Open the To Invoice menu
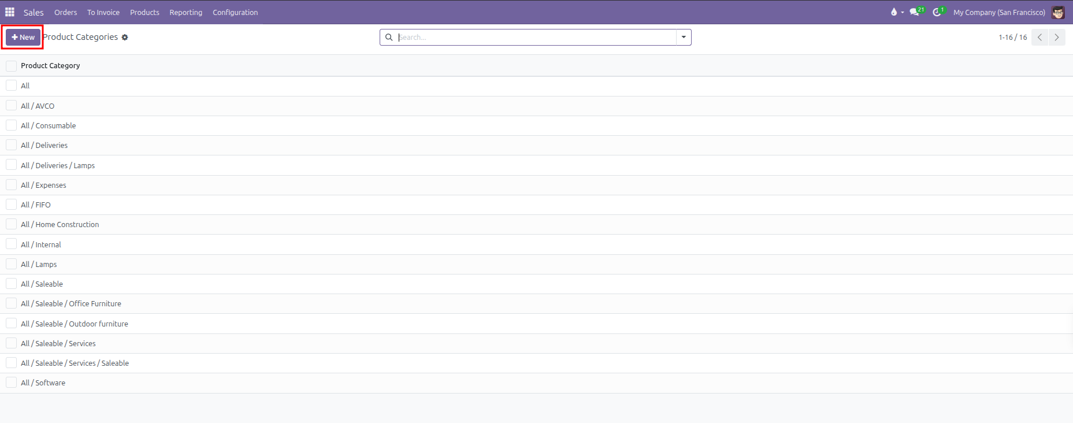 tap(103, 12)
